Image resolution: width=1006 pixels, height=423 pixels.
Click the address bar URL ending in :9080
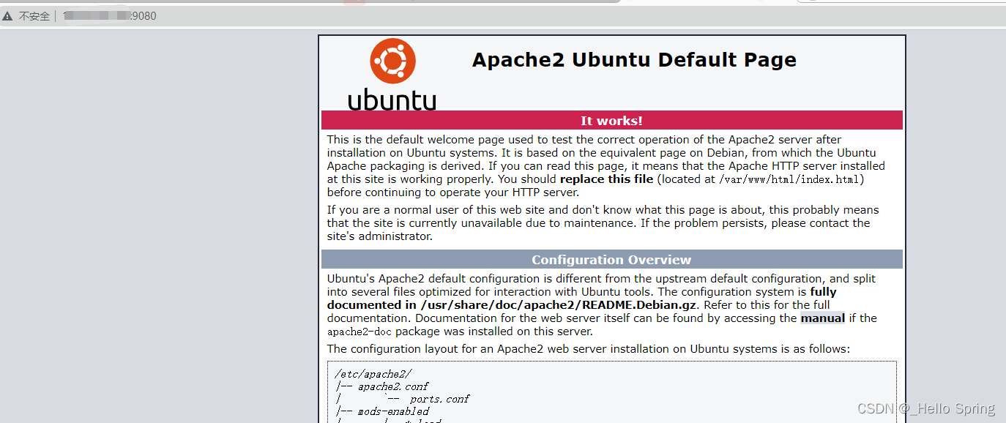coord(110,16)
